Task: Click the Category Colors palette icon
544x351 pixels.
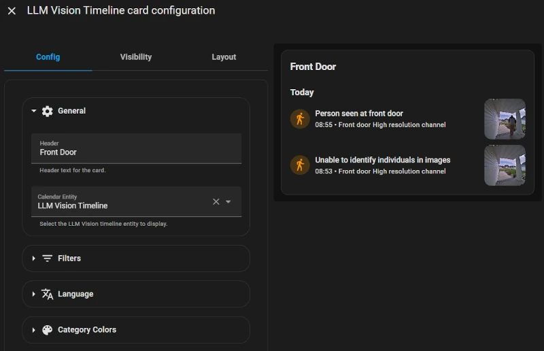Action: [x=47, y=330]
